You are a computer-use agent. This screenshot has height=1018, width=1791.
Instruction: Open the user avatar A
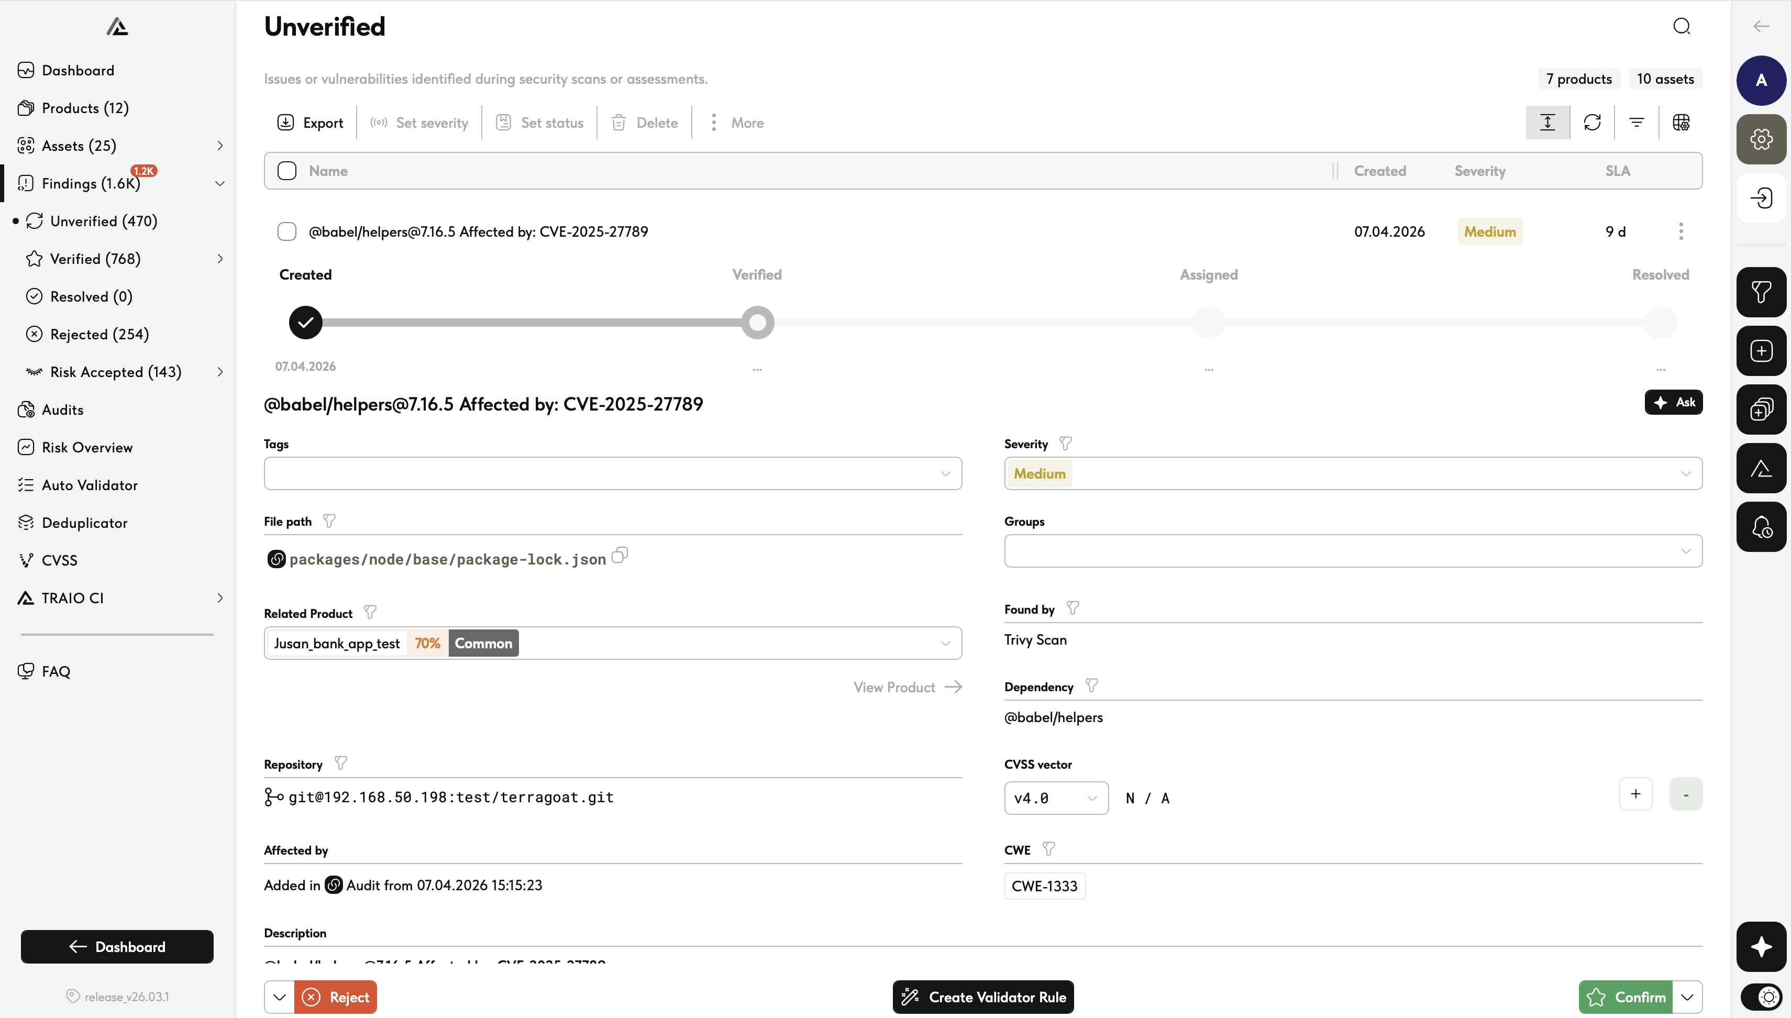[x=1761, y=81]
